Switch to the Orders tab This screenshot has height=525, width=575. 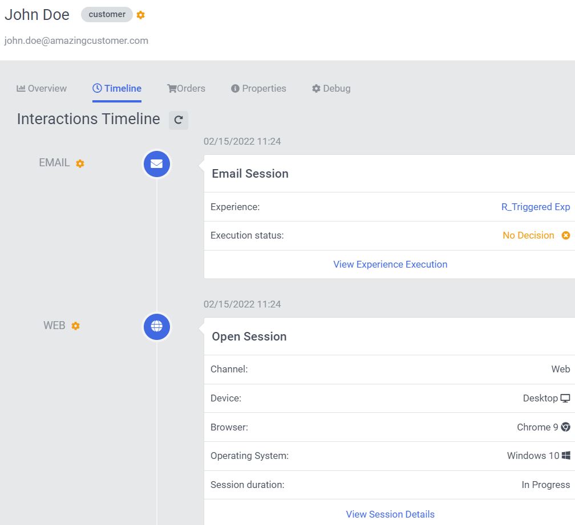tap(186, 88)
